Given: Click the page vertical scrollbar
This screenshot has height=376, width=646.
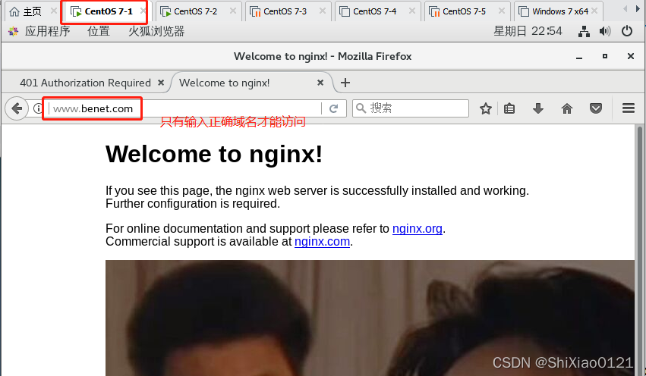Looking at the screenshot, I should [x=640, y=250].
